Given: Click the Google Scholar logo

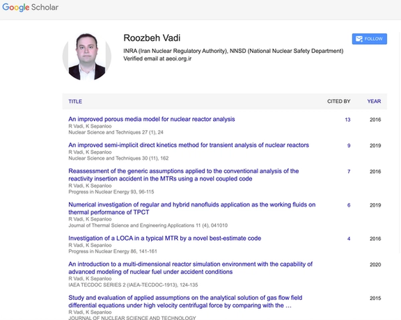Looking at the screenshot, I should tap(30, 7).
